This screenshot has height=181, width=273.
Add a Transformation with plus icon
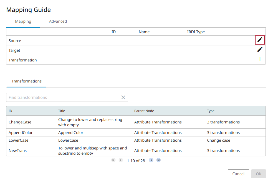(x=260, y=59)
